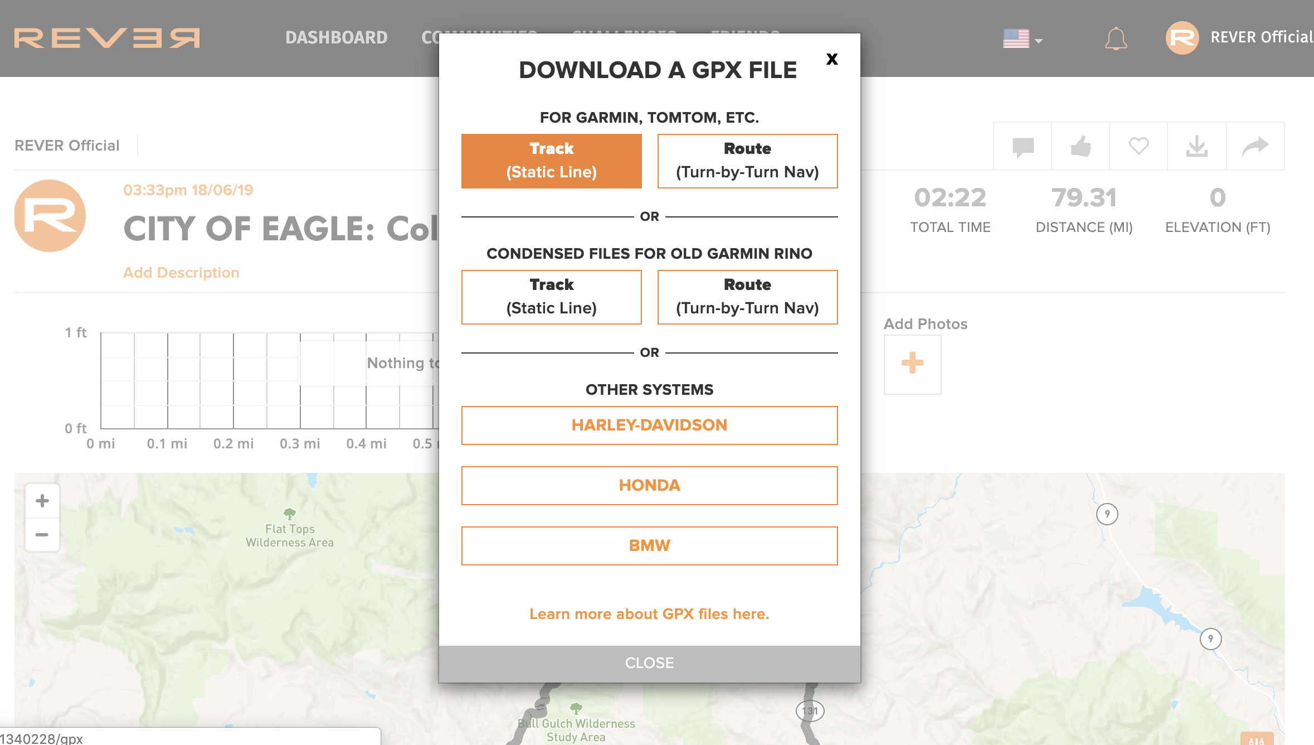
Task: Download GPX for Honda
Action: point(650,486)
